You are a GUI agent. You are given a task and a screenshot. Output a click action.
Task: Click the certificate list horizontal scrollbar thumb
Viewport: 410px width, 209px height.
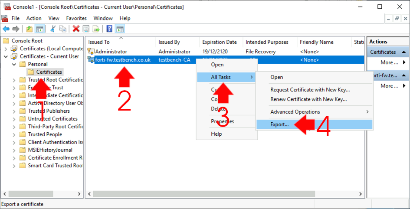[x=204, y=194]
